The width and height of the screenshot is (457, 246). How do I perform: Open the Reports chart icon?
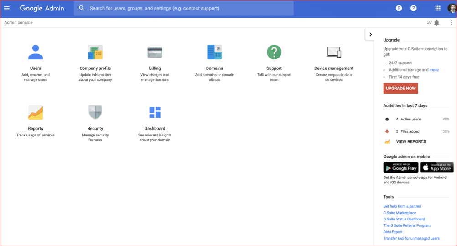(36, 112)
